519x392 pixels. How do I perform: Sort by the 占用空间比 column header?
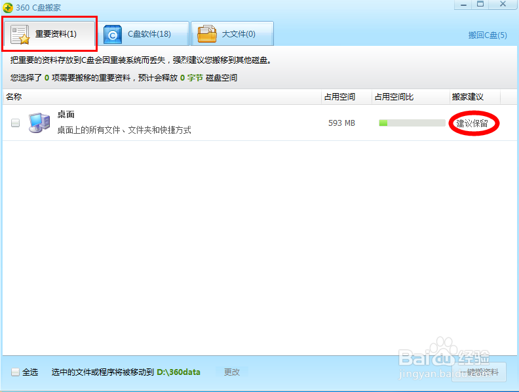pyautogui.click(x=411, y=96)
